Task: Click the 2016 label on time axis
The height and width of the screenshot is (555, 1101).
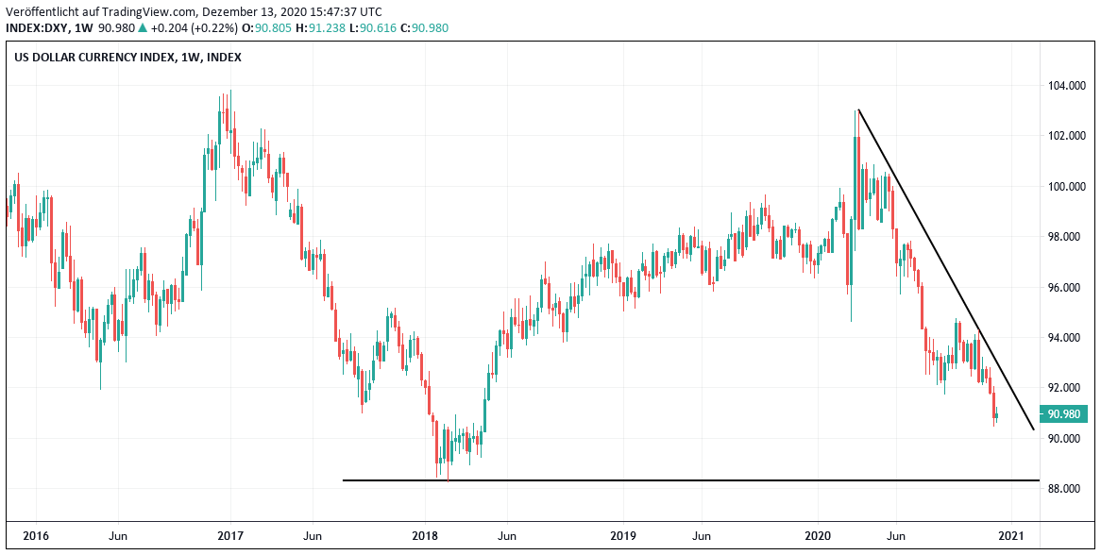Action: tap(35, 536)
